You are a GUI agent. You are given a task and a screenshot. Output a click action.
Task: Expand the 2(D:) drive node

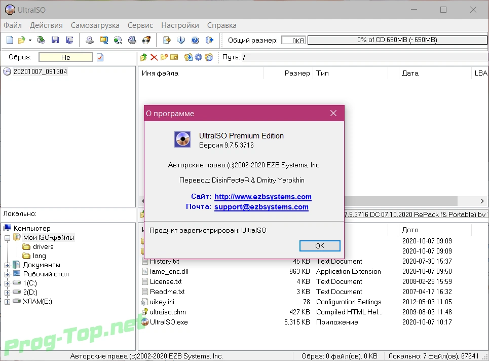8,293
